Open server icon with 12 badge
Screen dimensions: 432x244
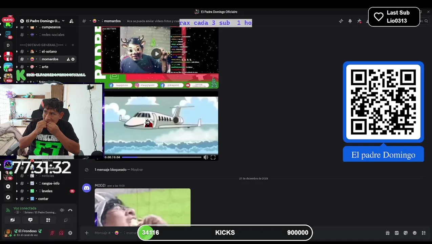(8, 176)
